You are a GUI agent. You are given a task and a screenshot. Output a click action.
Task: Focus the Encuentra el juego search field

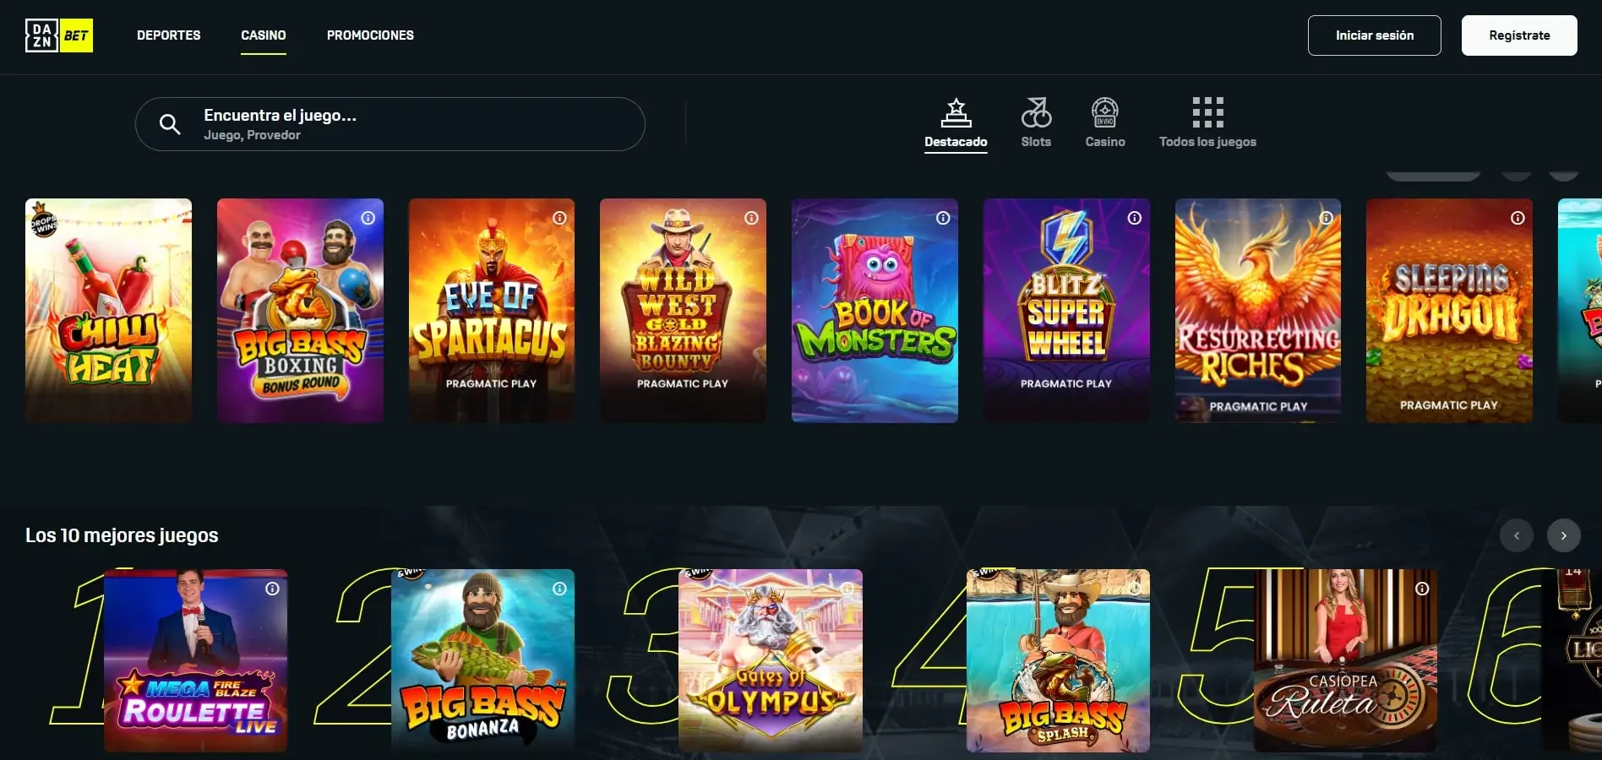click(390, 124)
